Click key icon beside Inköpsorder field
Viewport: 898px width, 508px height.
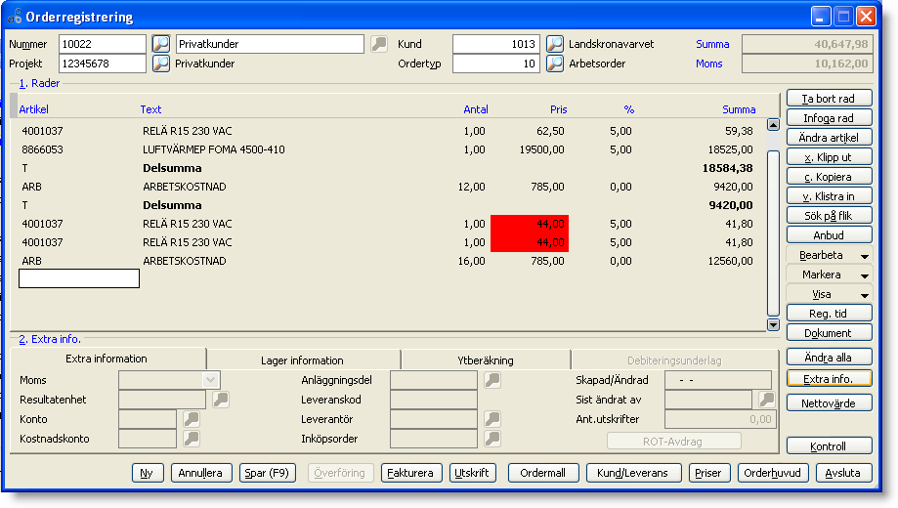pos(492,439)
